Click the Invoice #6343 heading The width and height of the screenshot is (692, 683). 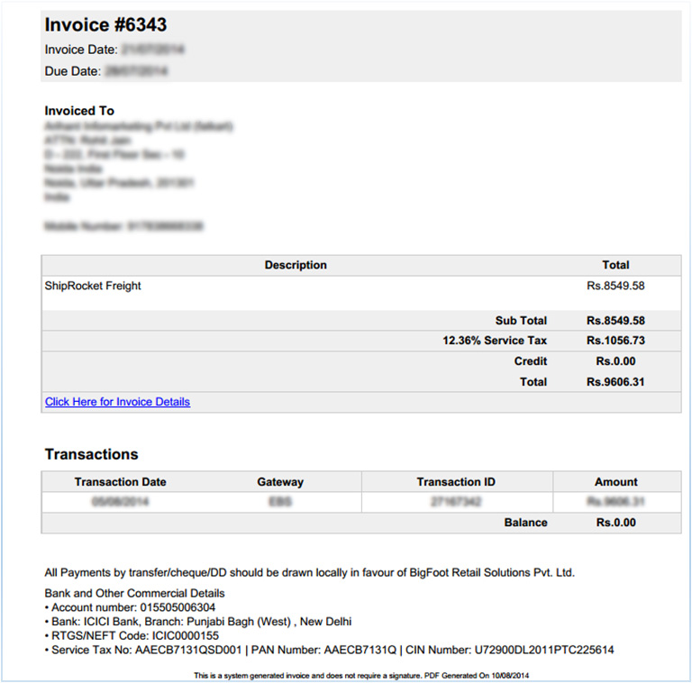point(105,25)
